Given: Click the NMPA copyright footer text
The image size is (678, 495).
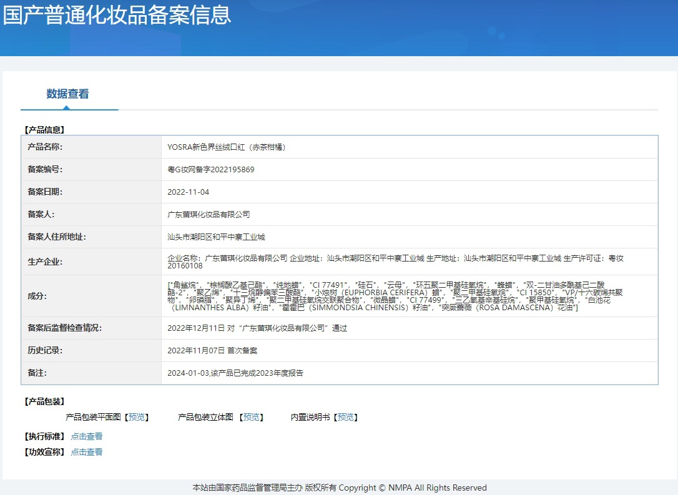Looking at the screenshot, I should pyautogui.click(x=340, y=488).
